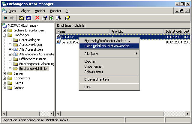192x124 pixels.
Task: Click the Connectors folder icon
Action: tap(10, 78)
